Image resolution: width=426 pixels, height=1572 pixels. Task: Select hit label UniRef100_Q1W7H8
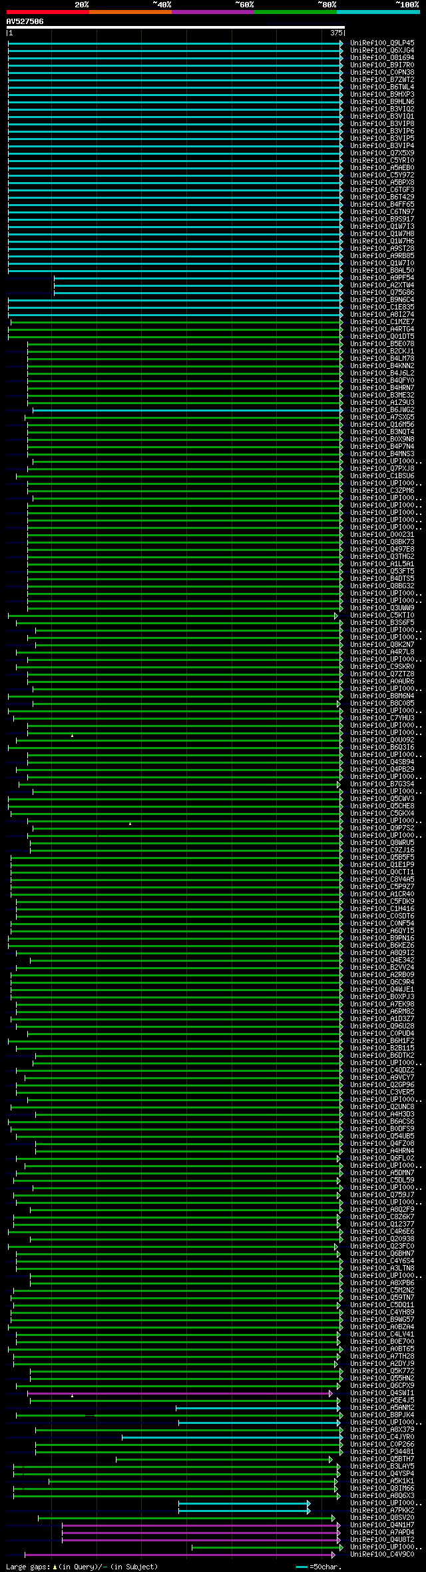click(x=382, y=234)
